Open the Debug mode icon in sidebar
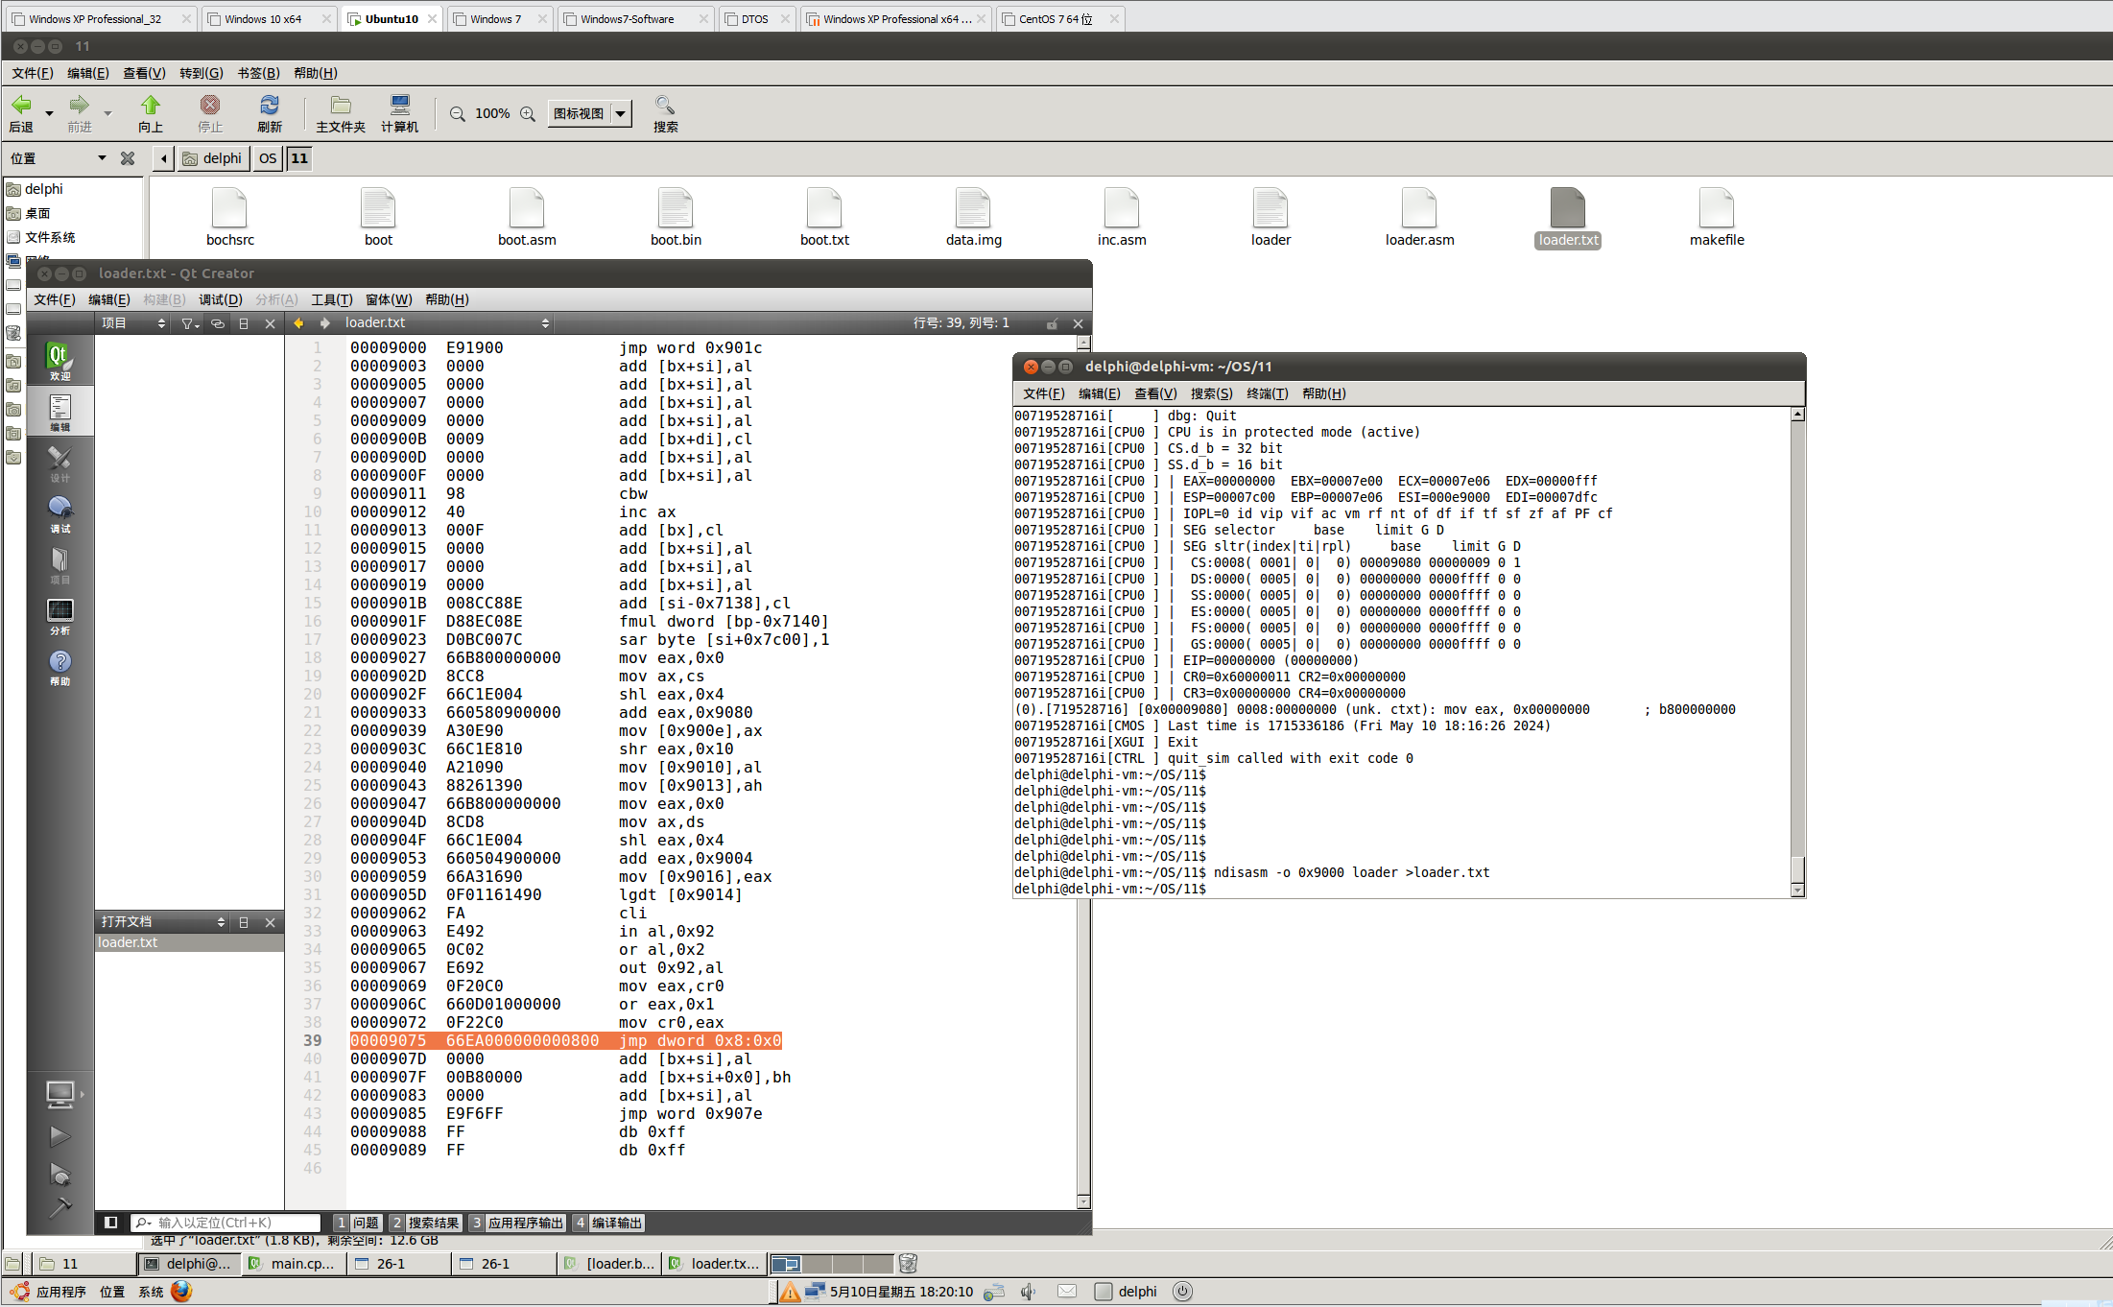The image size is (2113, 1307). click(x=59, y=513)
